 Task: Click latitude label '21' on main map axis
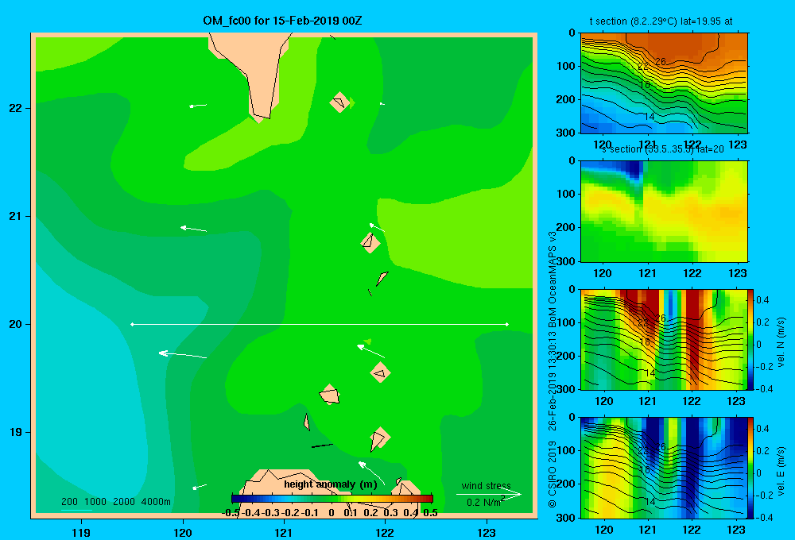coord(16,216)
